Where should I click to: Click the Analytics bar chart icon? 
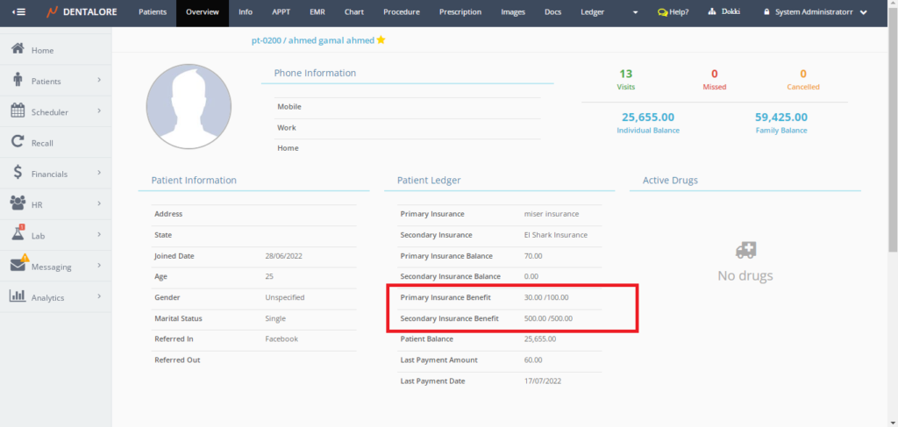coord(17,296)
